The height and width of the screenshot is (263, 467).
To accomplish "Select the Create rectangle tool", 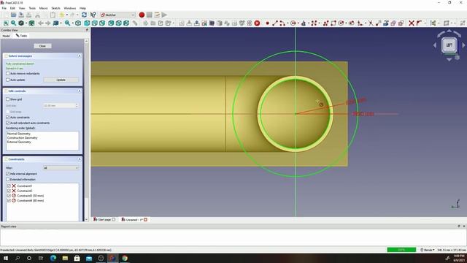I will (x=333, y=23).
